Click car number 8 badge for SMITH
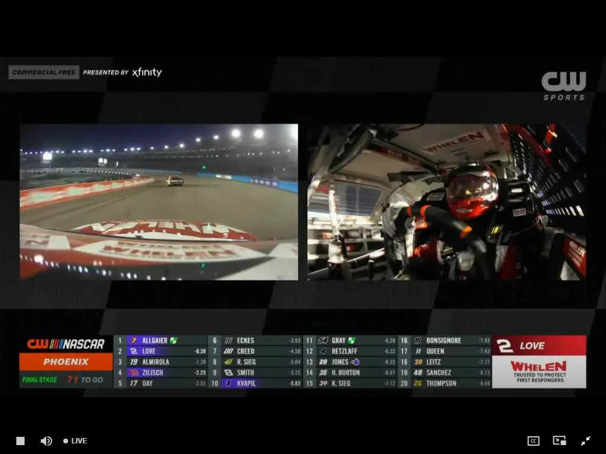Image resolution: width=606 pixels, height=454 pixels. tap(228, 373)
